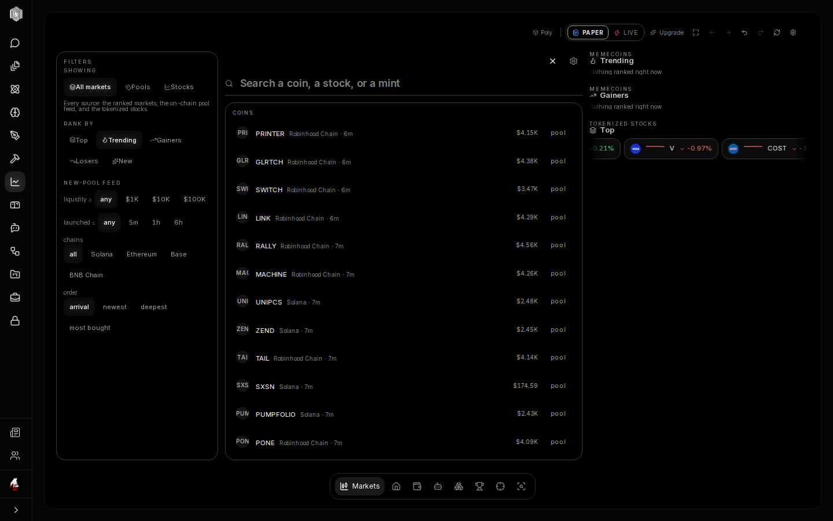
Task: Open trophy icon in bottom dock
Action: pyautogui.click(x=480, y=486)
